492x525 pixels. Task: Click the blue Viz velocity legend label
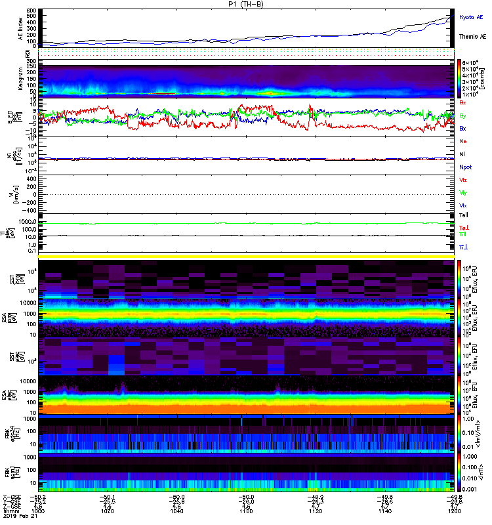463,205
